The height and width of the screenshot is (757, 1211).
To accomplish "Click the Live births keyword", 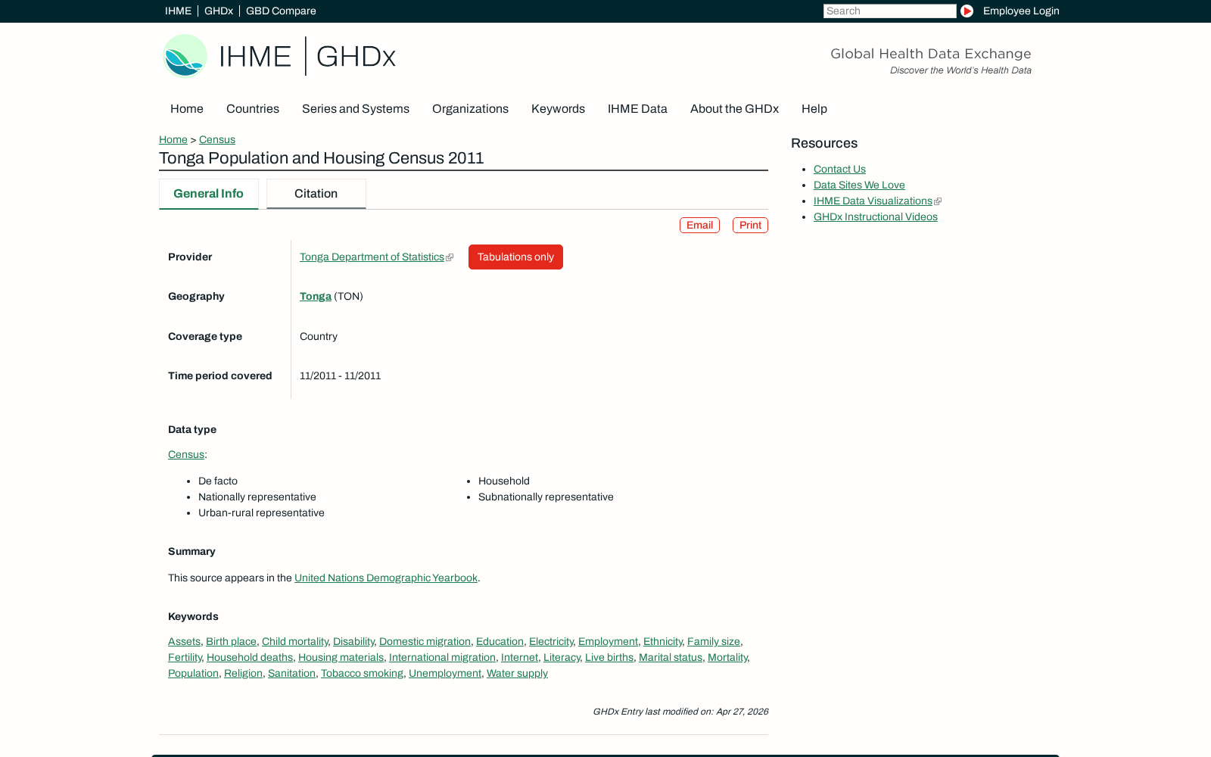I will coord(609,657).
